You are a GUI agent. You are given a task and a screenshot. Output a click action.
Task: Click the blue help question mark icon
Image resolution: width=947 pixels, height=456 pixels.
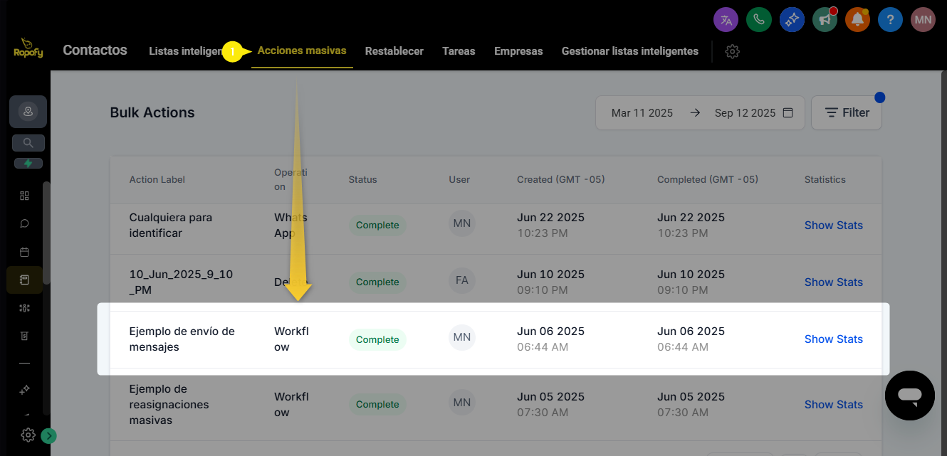click(x=890, y=20)
